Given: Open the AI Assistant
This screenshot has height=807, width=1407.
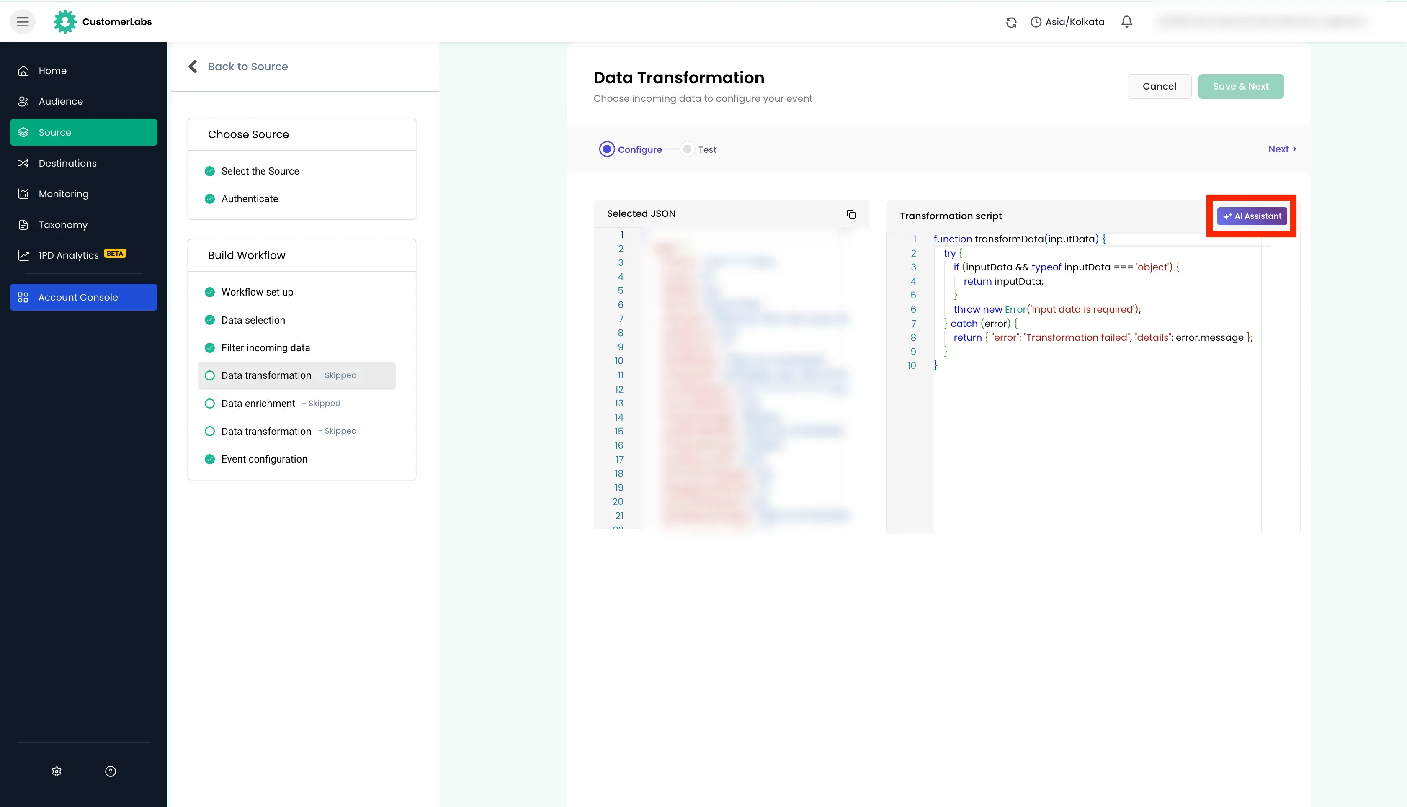Looking at the screenshot, I should [1252, 216].
